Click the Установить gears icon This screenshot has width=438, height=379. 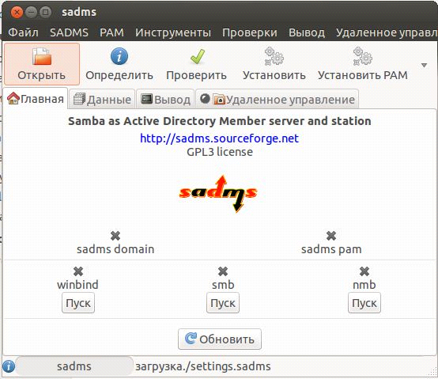tap(274, 56)
